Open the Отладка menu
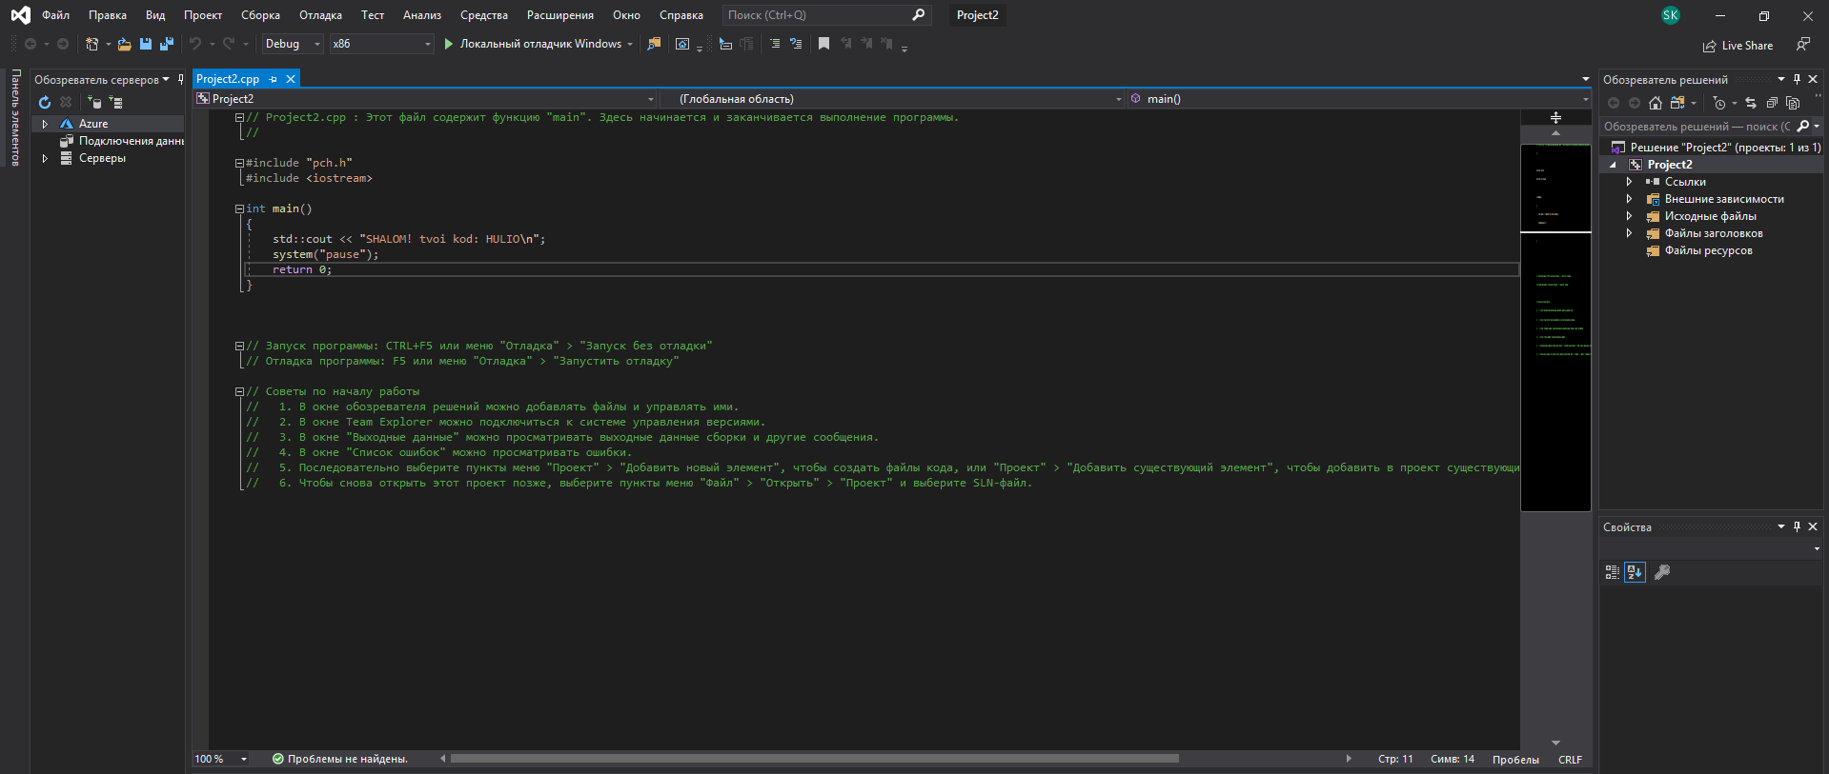Viewport: 1829px width, 774px height. pyautogui.click(x=320, y=15)
